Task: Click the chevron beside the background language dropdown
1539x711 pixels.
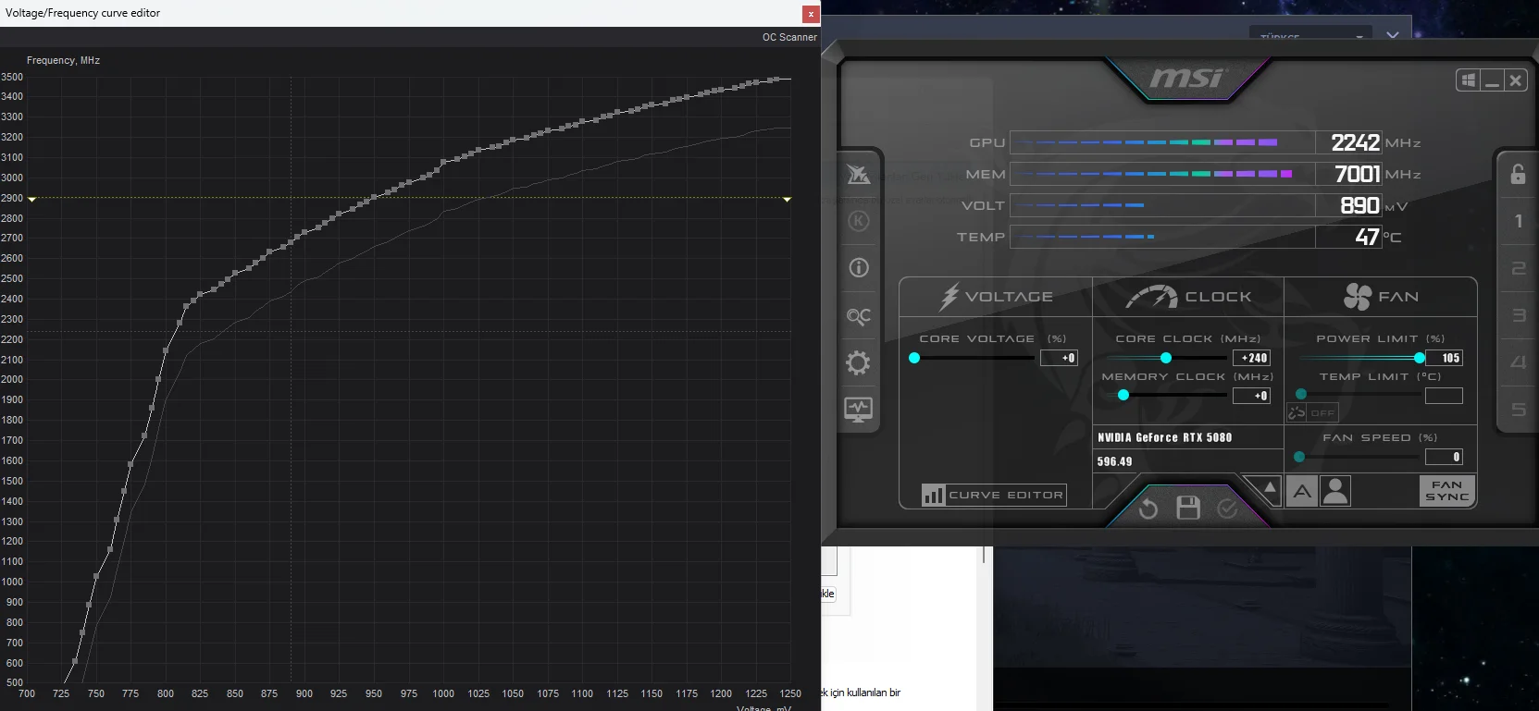Action: [1393, 35]
